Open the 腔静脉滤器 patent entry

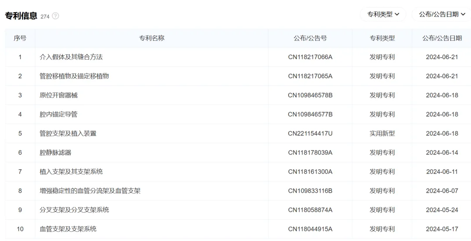point(55,153)
